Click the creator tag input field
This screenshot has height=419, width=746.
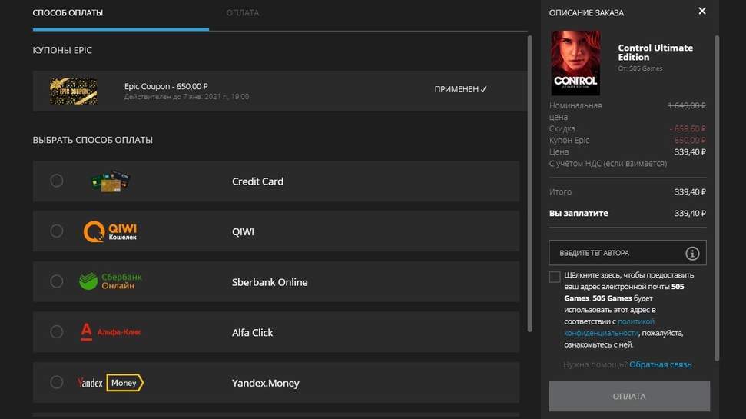coord(615,253)
